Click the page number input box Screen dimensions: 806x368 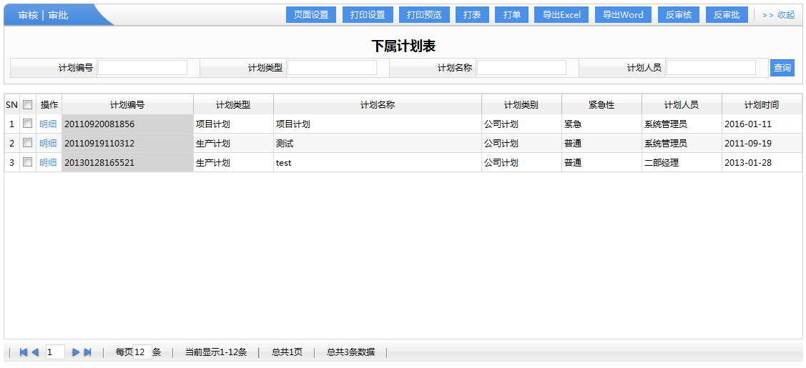click(55, 352)
